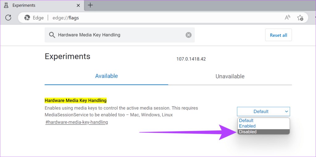The height and width of the screenshot is (157, 316).
Task: Open a new tab with plus icon
Action: coord(90,5)
